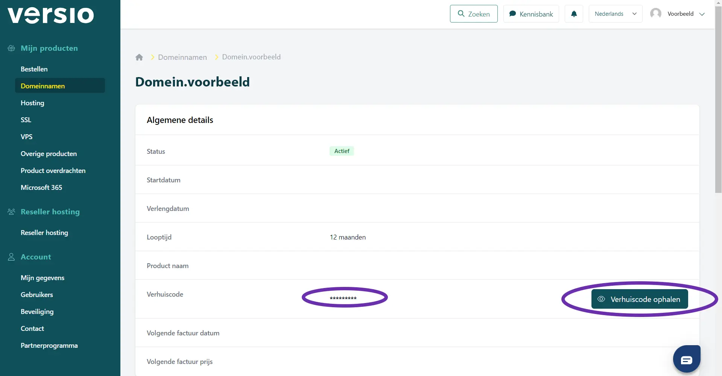Viewport: 722px width, 376px height.
Task: Click the Versio logo
Action: (x=51, y=15)
